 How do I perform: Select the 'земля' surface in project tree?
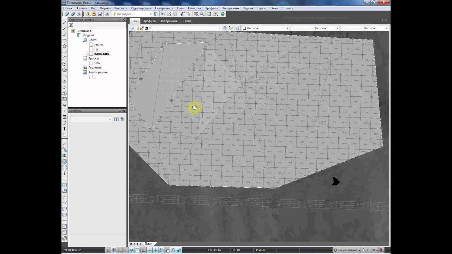pos(99,44)
